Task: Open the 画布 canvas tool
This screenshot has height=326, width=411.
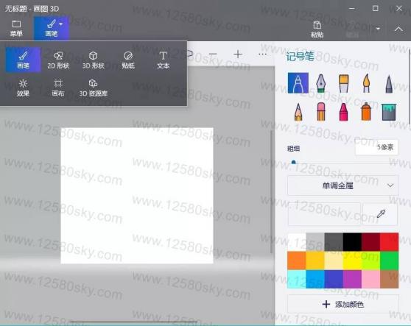Action: (58, 88)
